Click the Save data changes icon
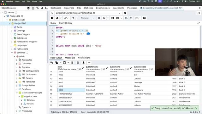This screenshot has height=114, width=202. tap(78, 63)
